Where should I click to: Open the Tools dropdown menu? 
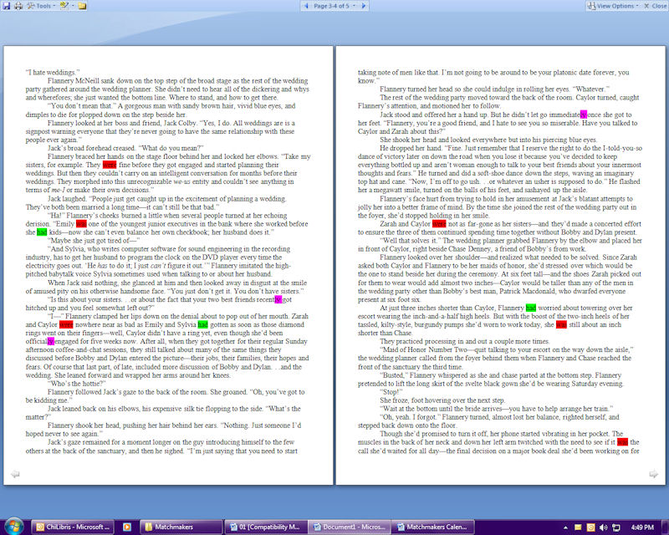click(41, 6)
